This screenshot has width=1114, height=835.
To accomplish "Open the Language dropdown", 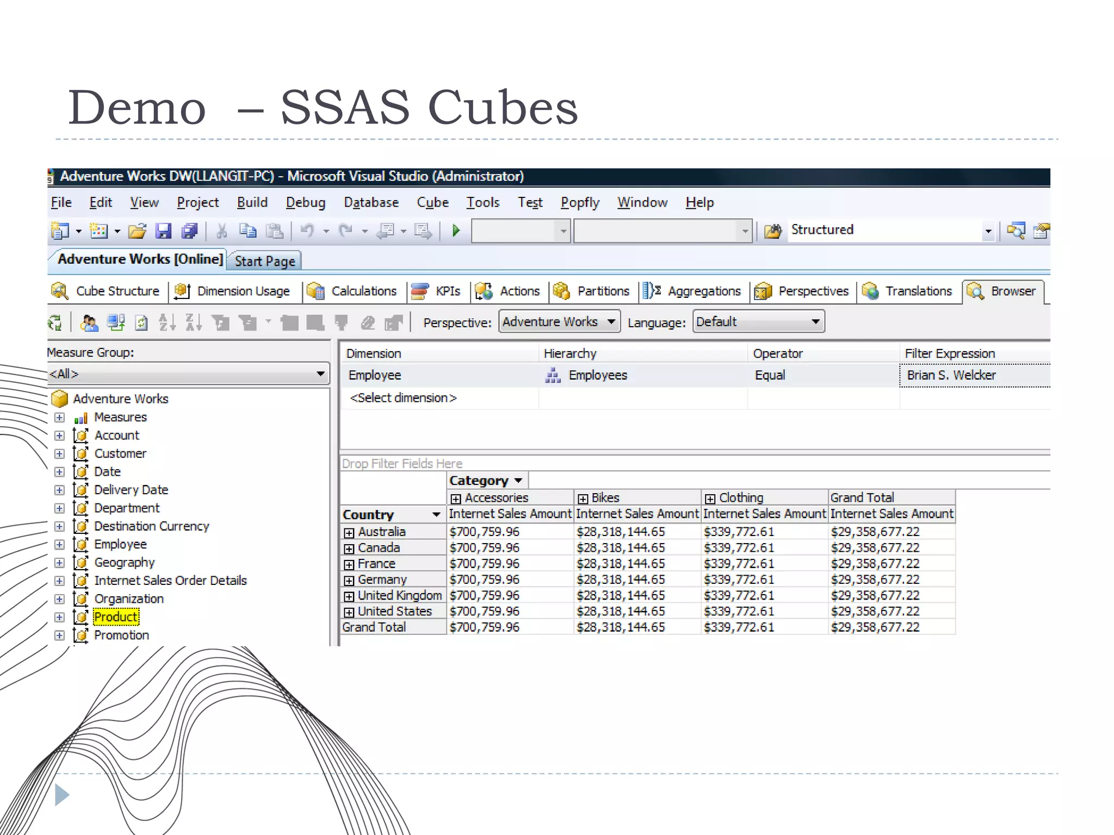I will 759,322.
